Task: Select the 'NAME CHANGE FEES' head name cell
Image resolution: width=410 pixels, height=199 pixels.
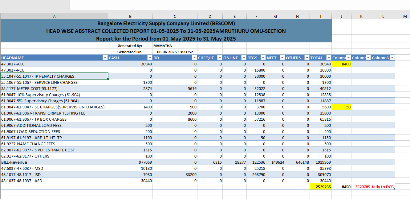Action: coord(54,144)
